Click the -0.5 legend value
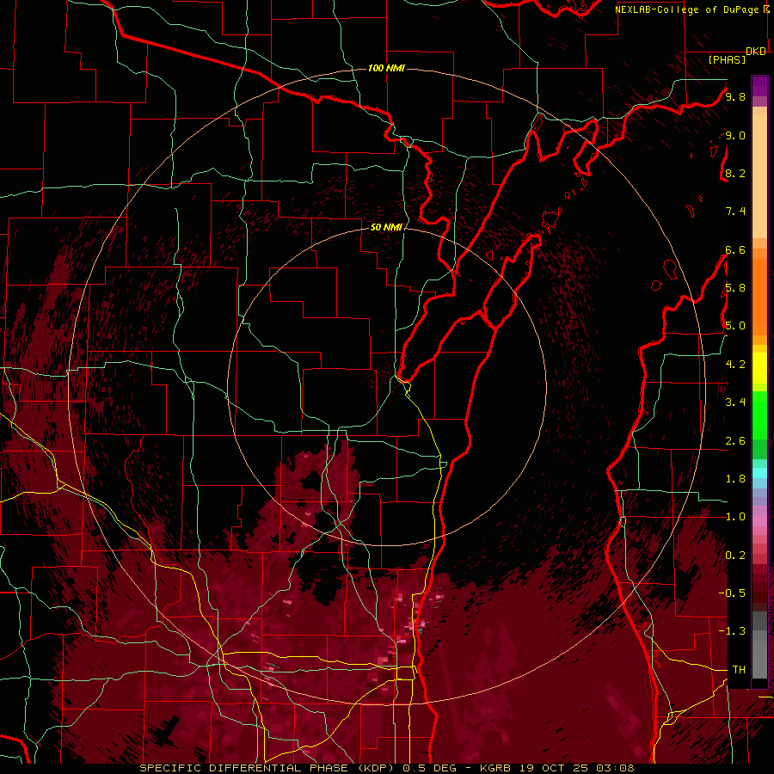The height and width of the screenshot is (774, 774). point(732,593)
